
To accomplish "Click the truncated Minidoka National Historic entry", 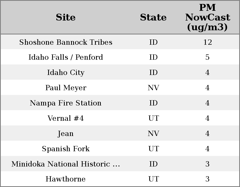I will (66, 164).
